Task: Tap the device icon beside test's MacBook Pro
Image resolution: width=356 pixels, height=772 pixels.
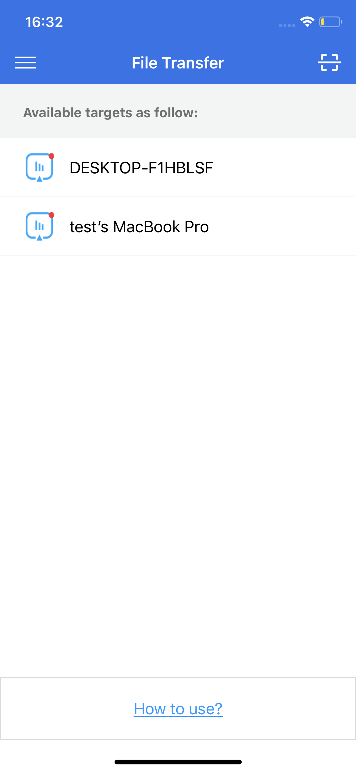Action: [40, 226]
